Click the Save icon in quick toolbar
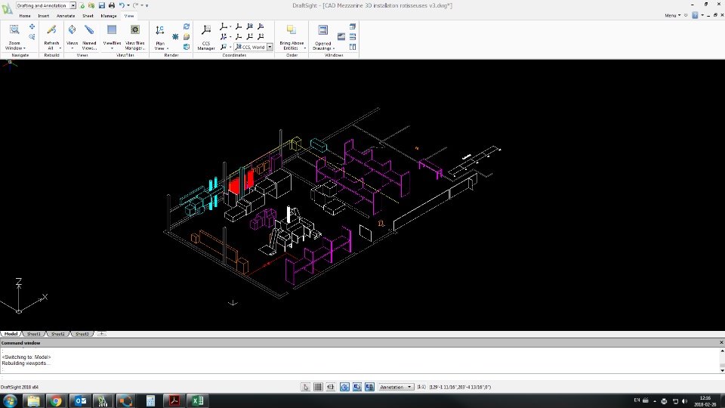The height and width of the screenshot is (408, 725). (x=102, y=5)
